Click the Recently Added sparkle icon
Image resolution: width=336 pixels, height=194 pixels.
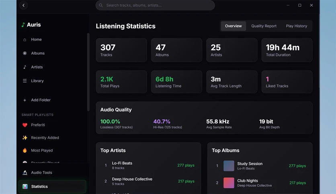25,138
